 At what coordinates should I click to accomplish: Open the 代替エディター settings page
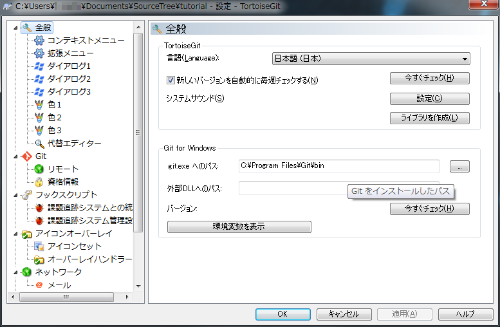[74, 144]
